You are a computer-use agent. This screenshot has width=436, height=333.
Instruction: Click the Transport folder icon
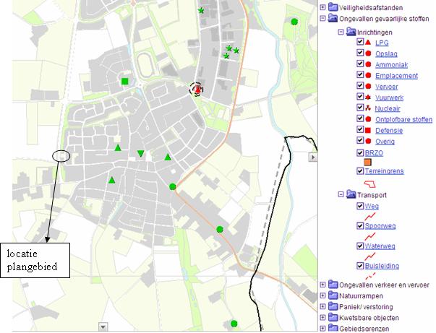tap(351, 194)
